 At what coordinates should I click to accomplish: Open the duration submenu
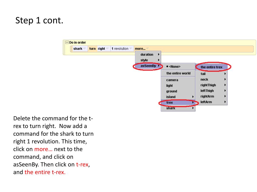[x=148, y=54]
